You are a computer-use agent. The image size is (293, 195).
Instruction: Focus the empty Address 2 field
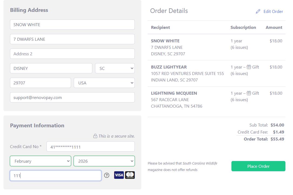click(x=72, y=54)
